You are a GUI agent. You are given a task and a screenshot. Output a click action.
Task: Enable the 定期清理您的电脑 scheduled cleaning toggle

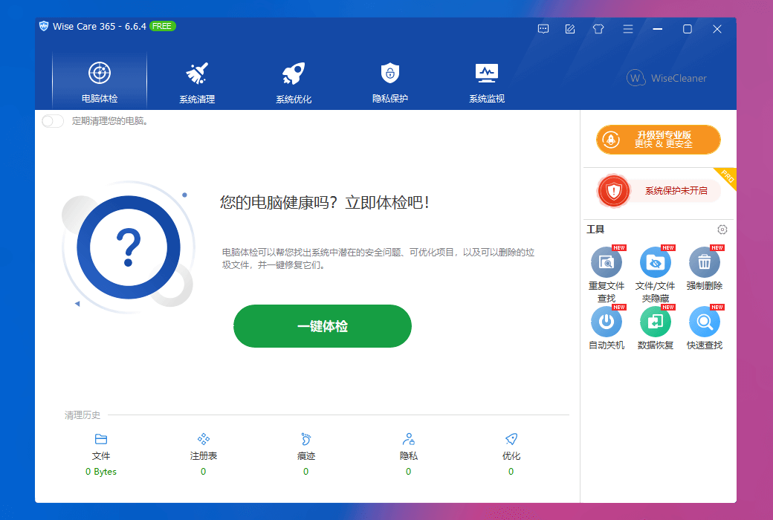tap(52, 120)
